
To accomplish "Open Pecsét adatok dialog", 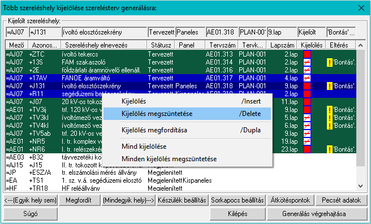I will [342, 200].
